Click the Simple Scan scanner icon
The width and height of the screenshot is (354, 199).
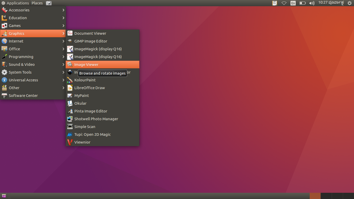click(x=70, y=127)
